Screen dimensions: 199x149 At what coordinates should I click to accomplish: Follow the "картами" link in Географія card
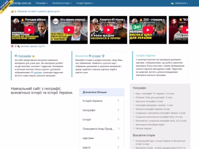38,72
